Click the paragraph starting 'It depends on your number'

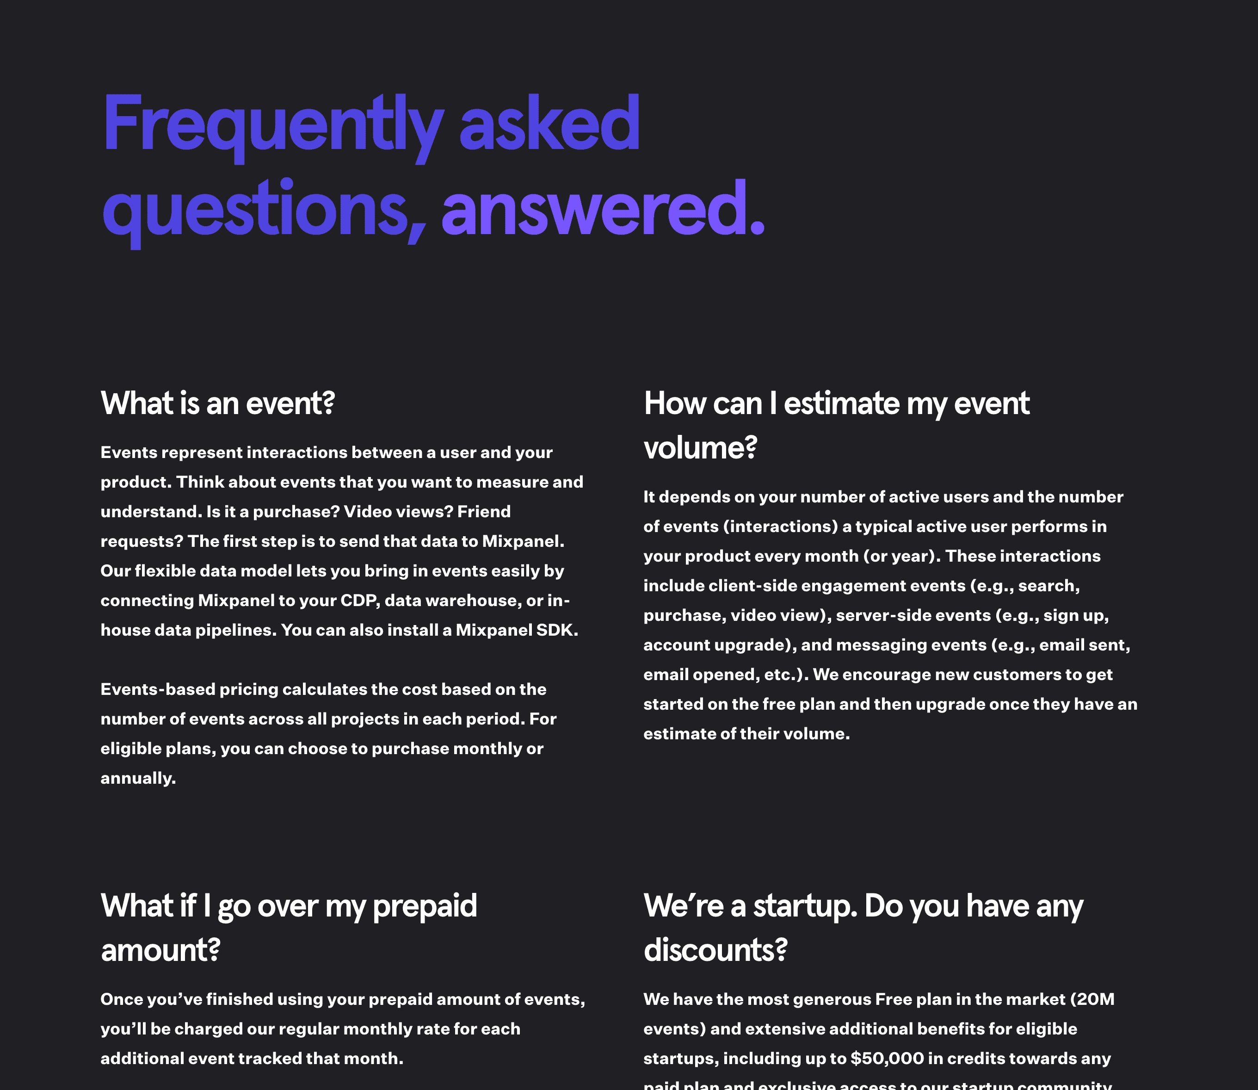coord(890,615)
